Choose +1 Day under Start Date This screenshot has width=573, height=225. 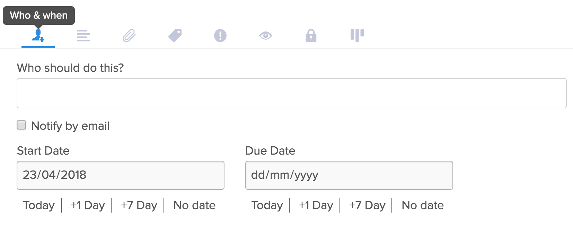[x=88, y=205]
